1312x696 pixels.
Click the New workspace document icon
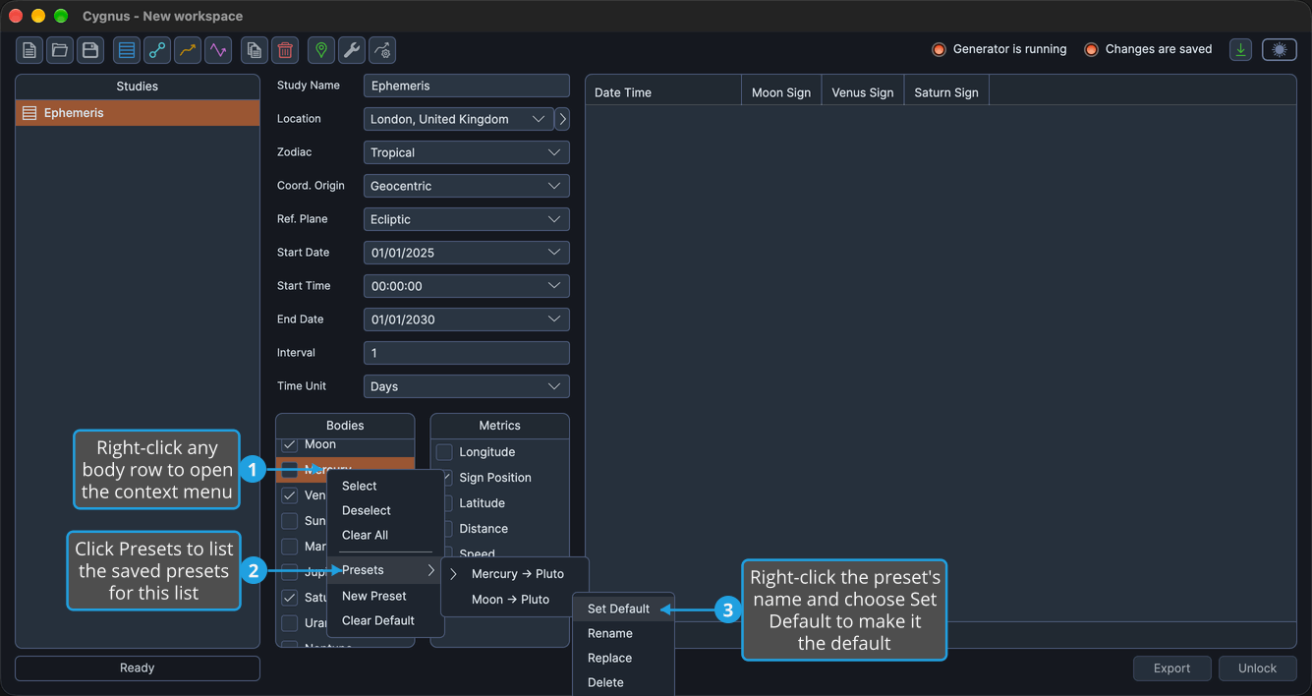point(29,50)
